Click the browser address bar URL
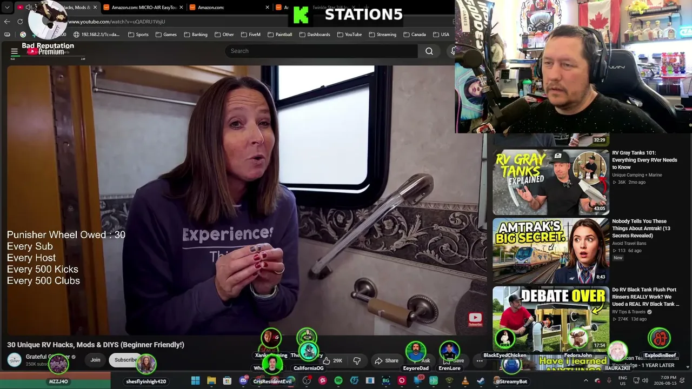Image resolution: width=692 pixels, height=389 pixels. pyautogui.click(x=116, y=22)
